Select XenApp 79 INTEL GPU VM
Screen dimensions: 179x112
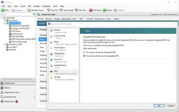tap(21, 29)
